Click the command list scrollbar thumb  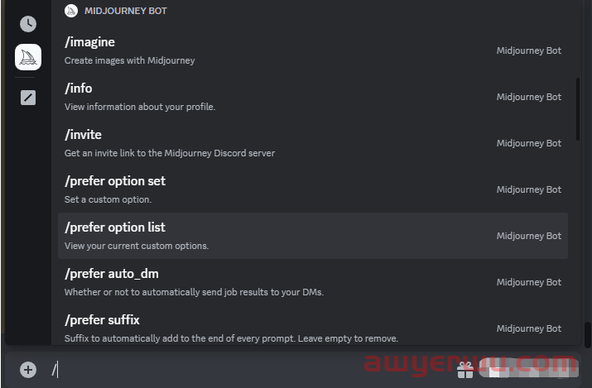pos(578,109)
